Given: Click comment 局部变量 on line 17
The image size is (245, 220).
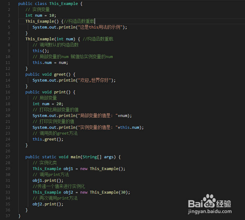Looking at the screenshot, I should click(x=45, y=98).
